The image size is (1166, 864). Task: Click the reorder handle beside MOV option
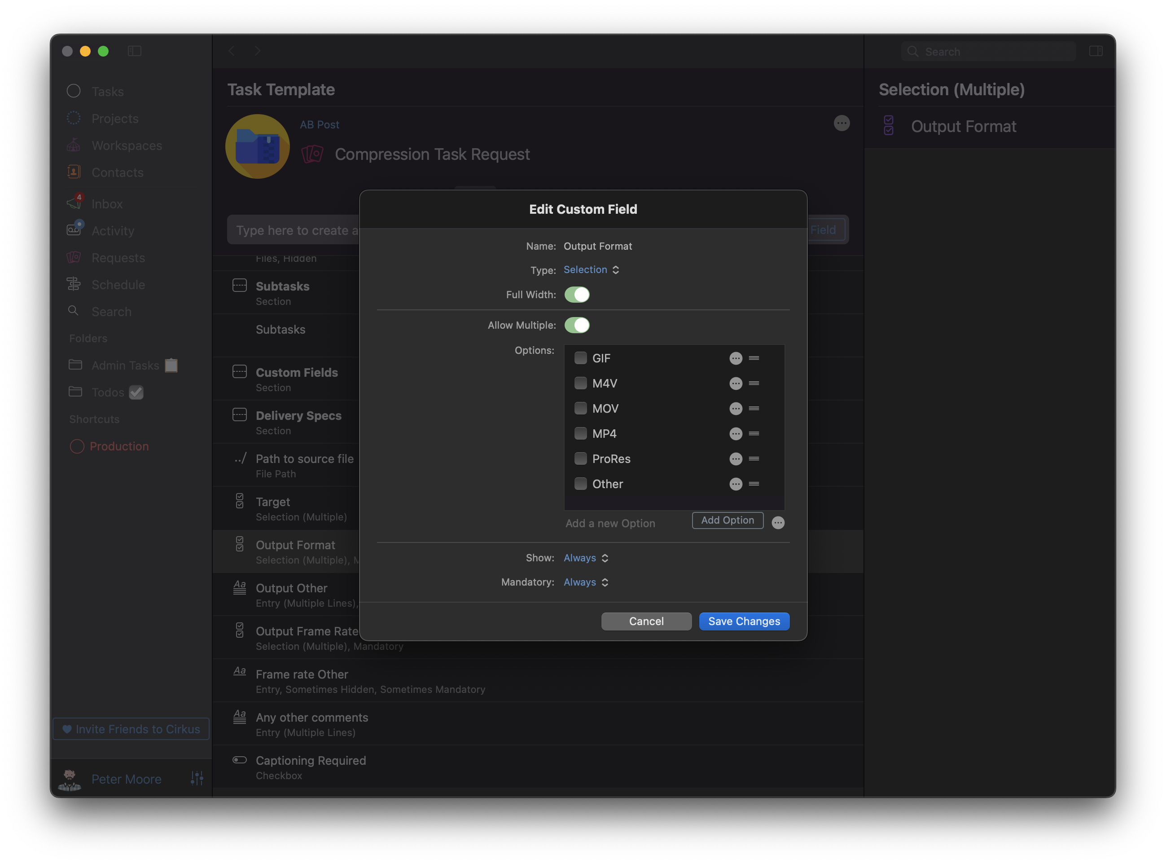754,409
